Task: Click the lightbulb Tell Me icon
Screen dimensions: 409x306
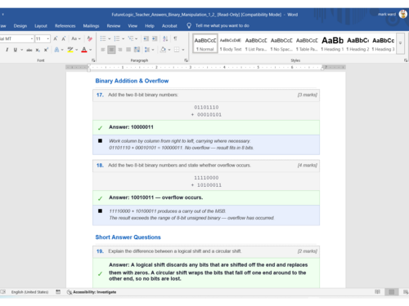Action: tap(189, 25)
